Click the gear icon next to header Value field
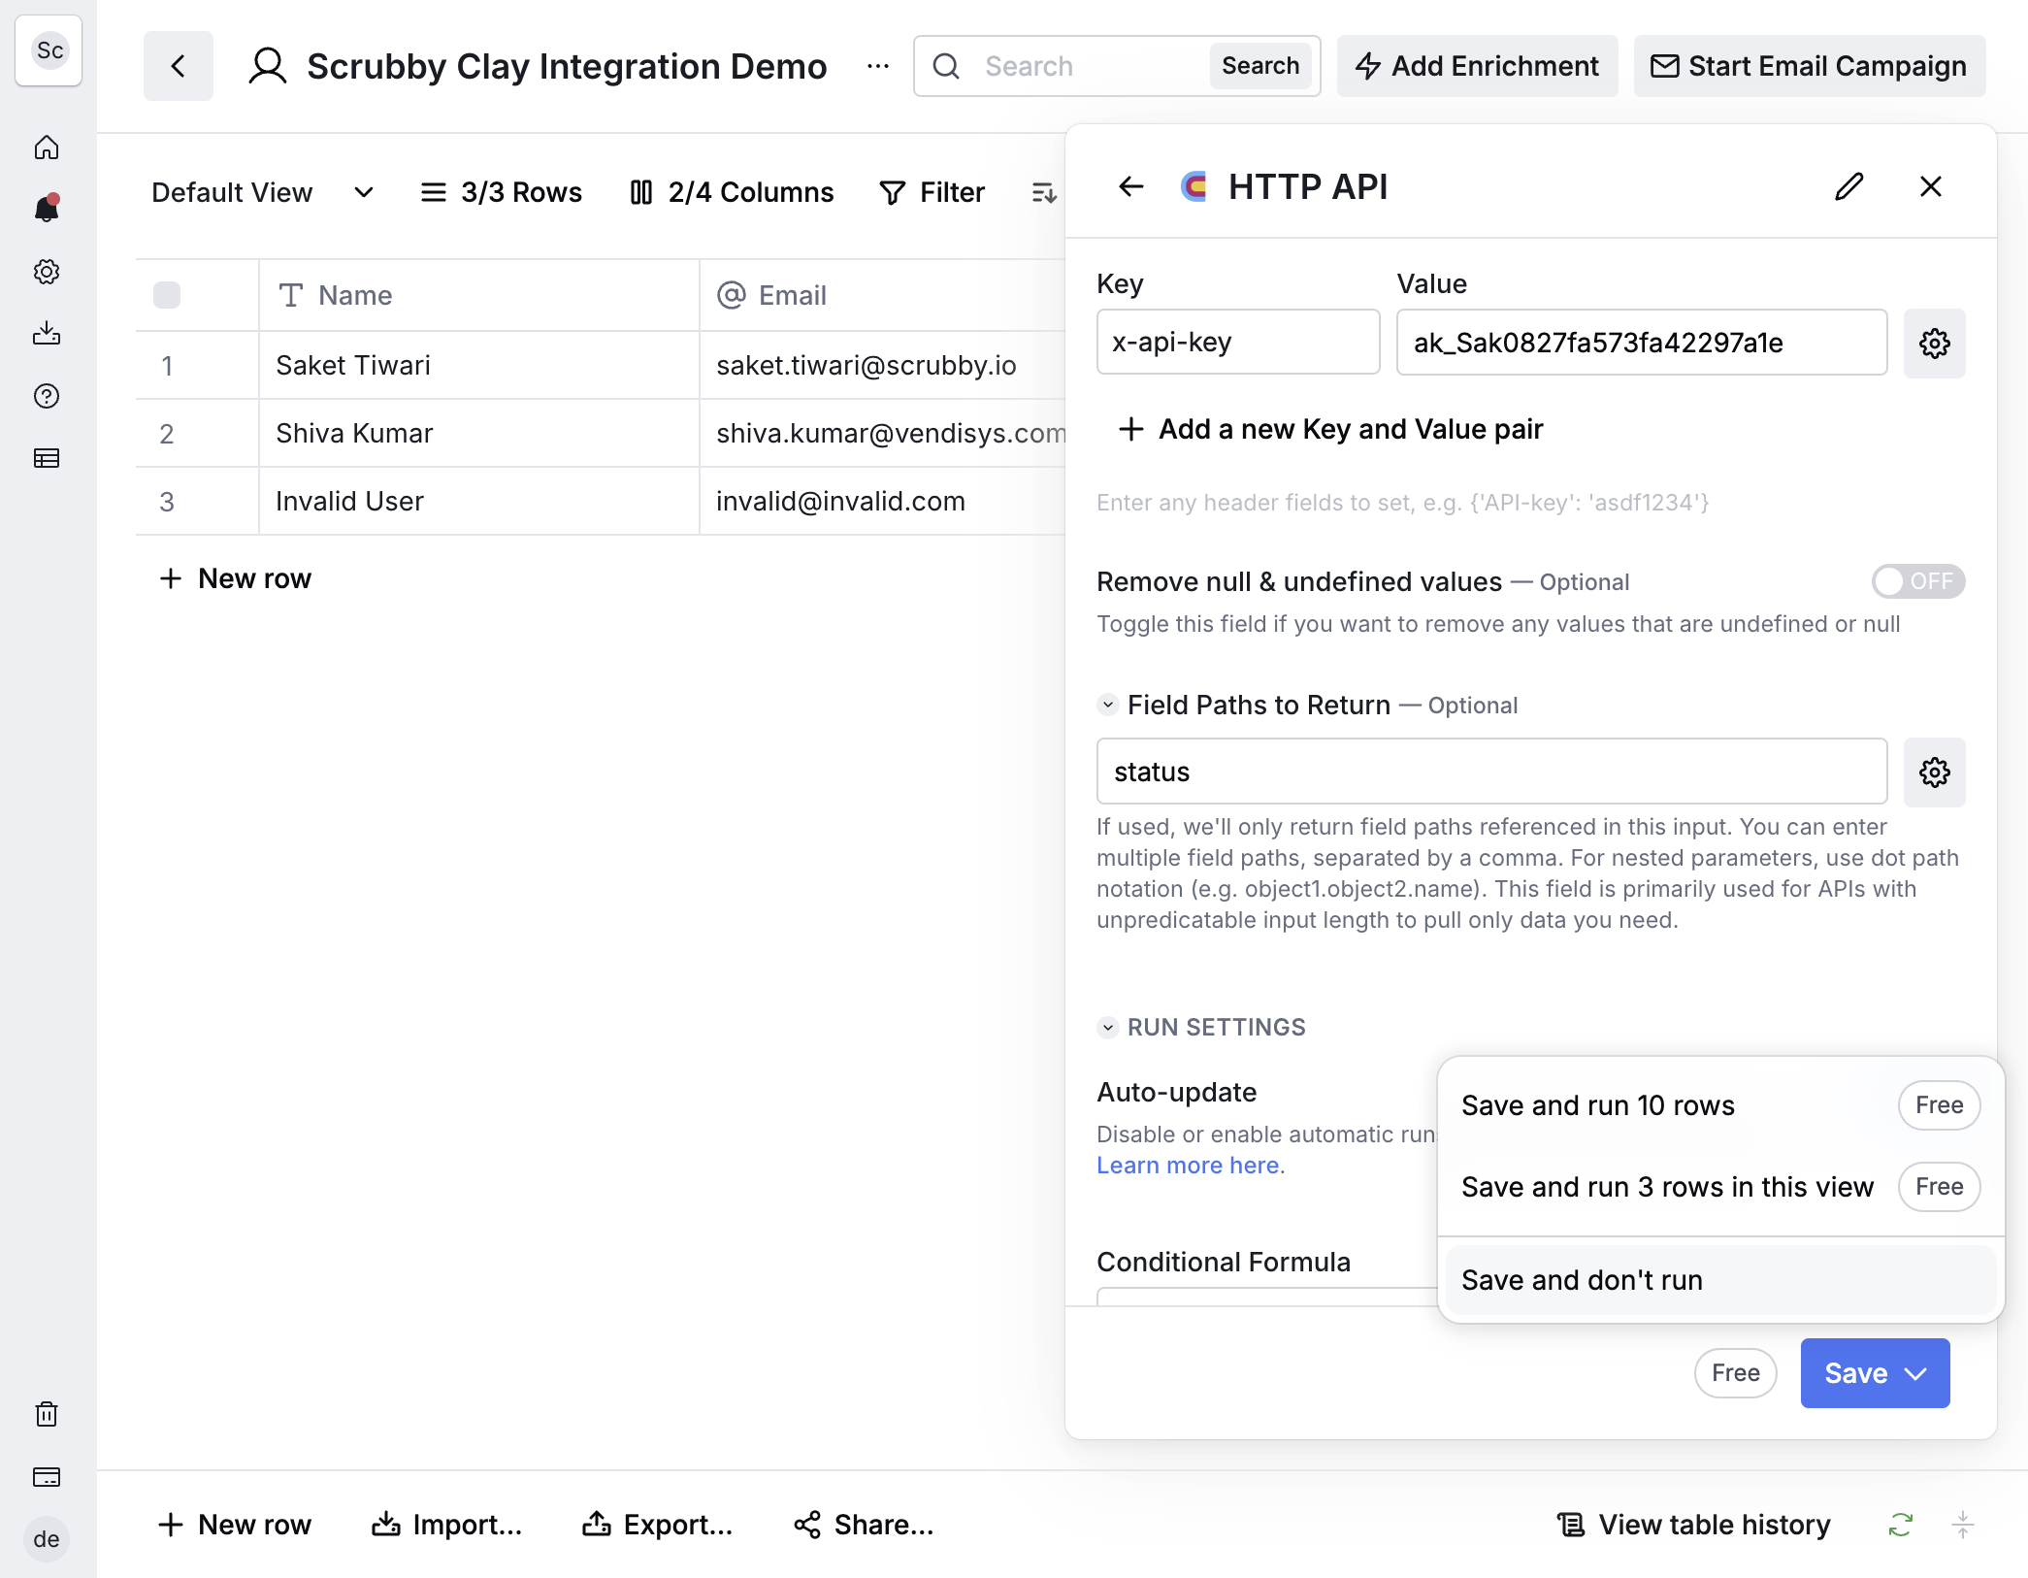This screenshot has height=1578, width=2028. pyautogui.click(x=1935, y=343)
